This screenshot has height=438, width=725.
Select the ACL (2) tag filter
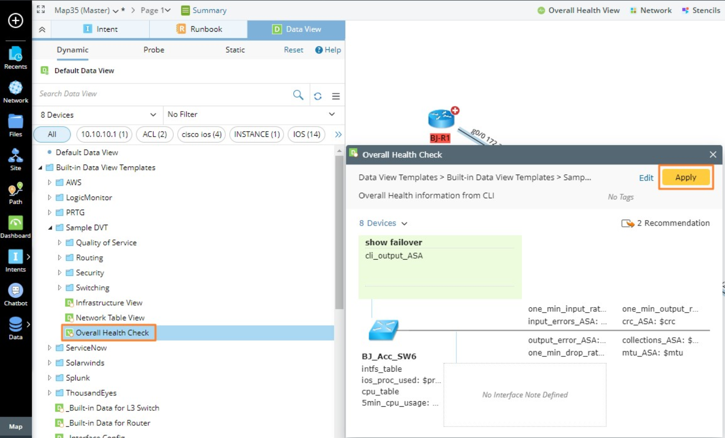(155, 134)
